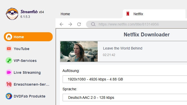Screen dimensions: 187x105
Task: Click the Netflix URL address field
Action: (x=139, y=24)
